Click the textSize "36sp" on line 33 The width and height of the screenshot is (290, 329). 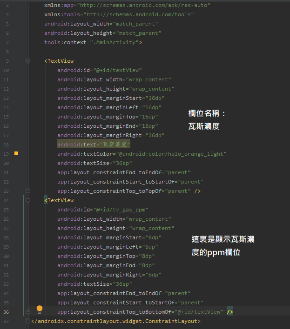pos(123,284)
